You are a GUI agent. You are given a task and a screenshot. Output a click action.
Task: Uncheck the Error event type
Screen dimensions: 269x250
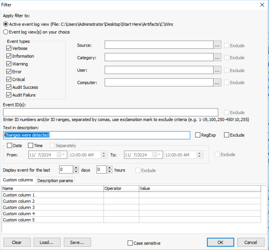pyautogui.click(x=9, y=71)
